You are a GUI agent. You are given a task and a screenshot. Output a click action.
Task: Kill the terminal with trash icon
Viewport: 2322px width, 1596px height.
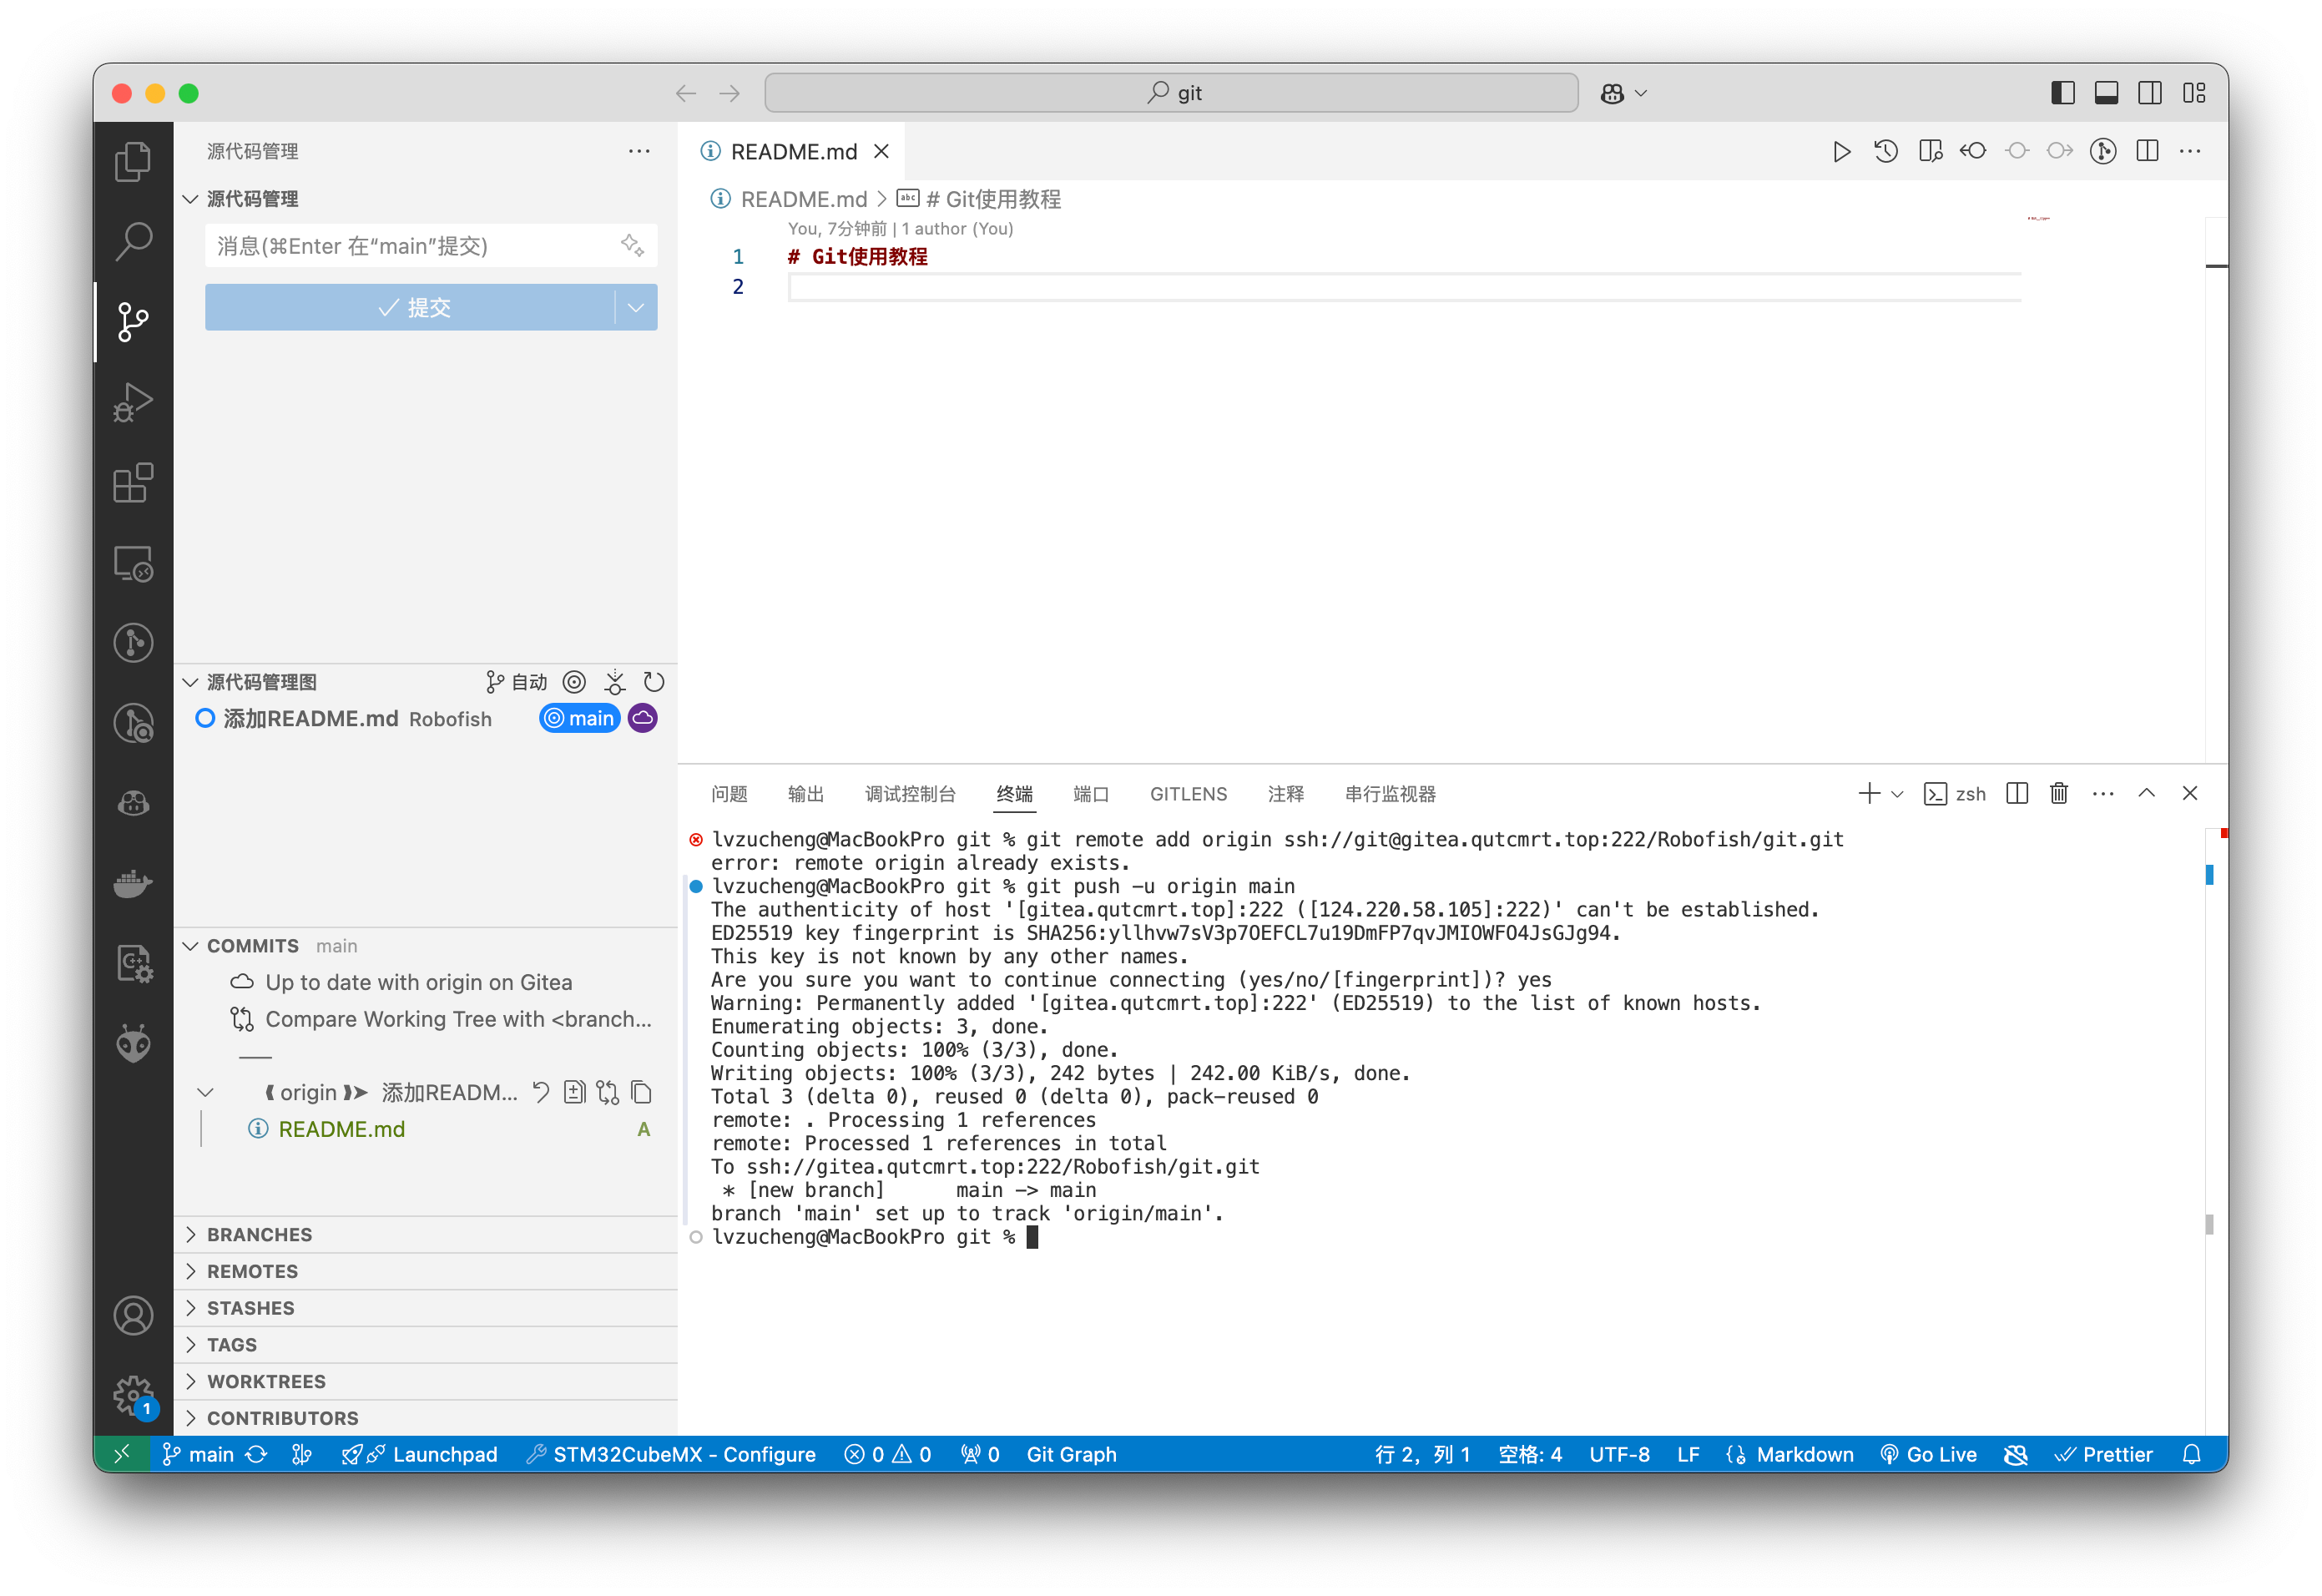(x=2059, y=793)
